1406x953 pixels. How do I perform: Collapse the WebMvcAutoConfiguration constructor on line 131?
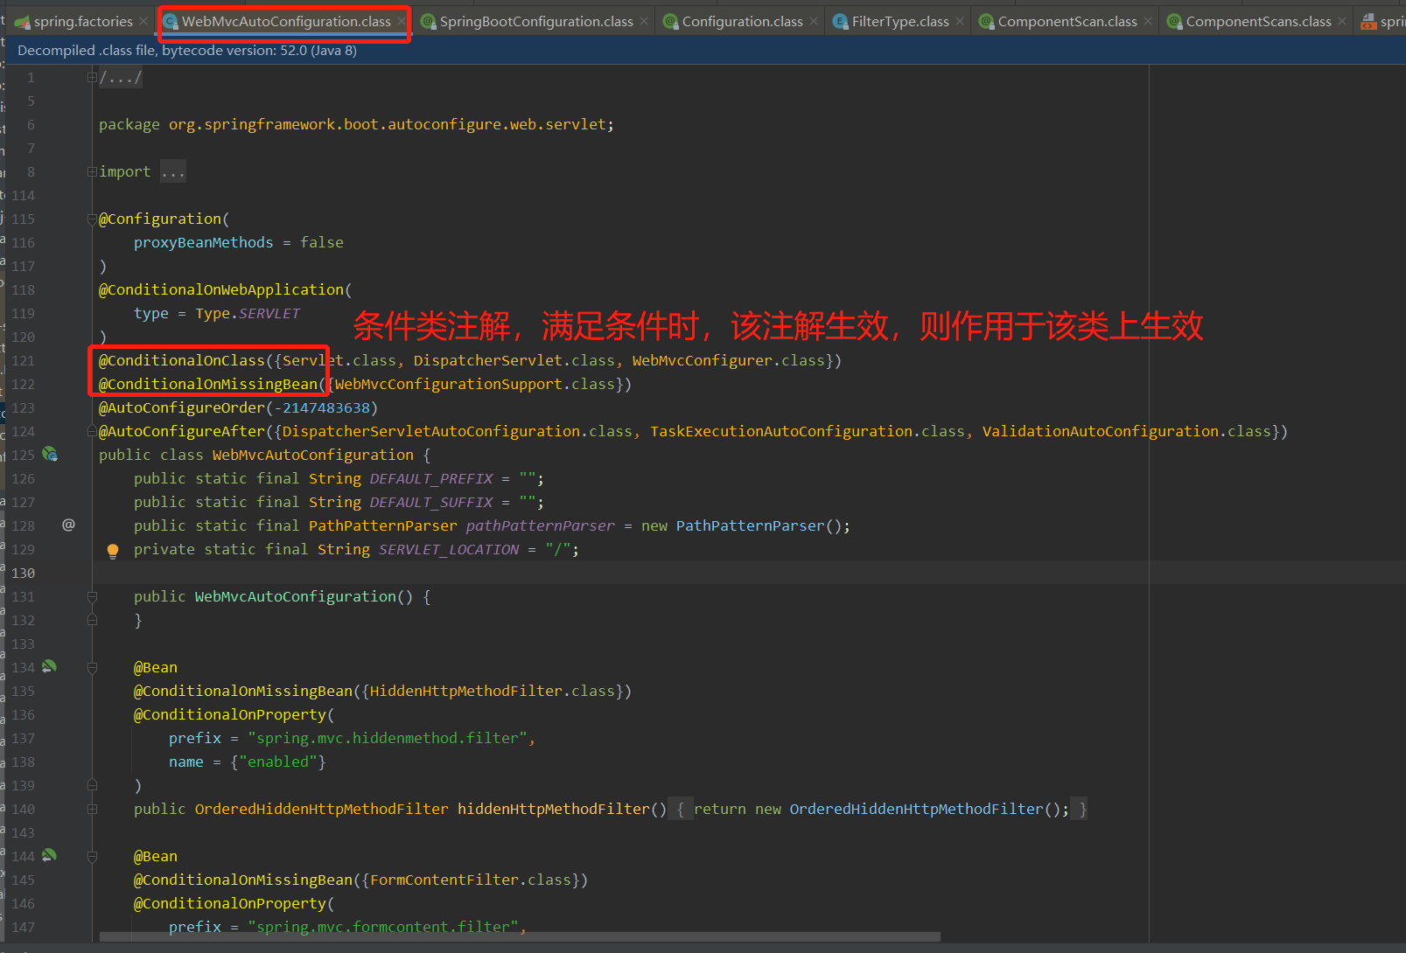92,597
